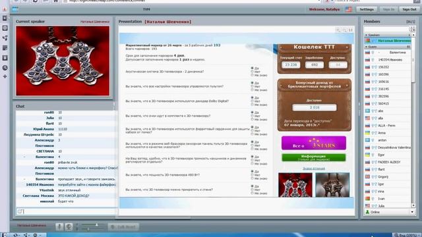Collapse the Guests group in Members
422x237 pixels.
(366, 47)
